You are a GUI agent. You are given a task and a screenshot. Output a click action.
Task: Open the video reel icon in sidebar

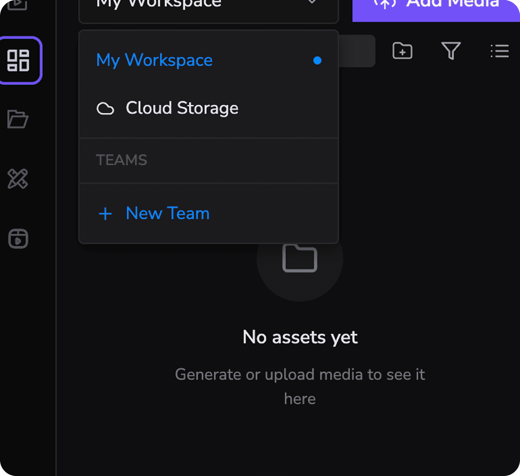click(x=18, y=238)
